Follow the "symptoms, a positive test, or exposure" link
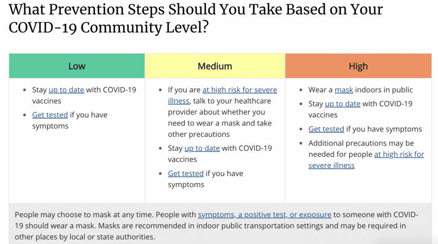This screenshot has width=438, height=244. point(264,215)
